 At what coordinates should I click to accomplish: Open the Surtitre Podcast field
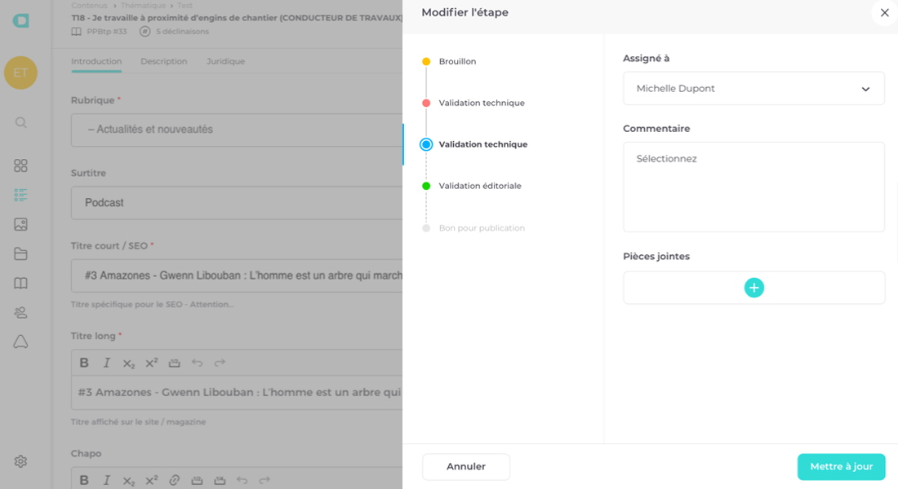click(x=237, y=203)
